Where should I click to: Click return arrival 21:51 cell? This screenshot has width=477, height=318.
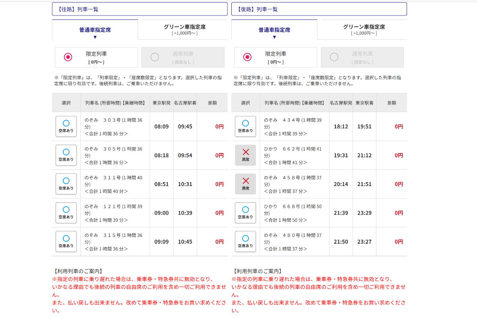click(x=365, y=184)
